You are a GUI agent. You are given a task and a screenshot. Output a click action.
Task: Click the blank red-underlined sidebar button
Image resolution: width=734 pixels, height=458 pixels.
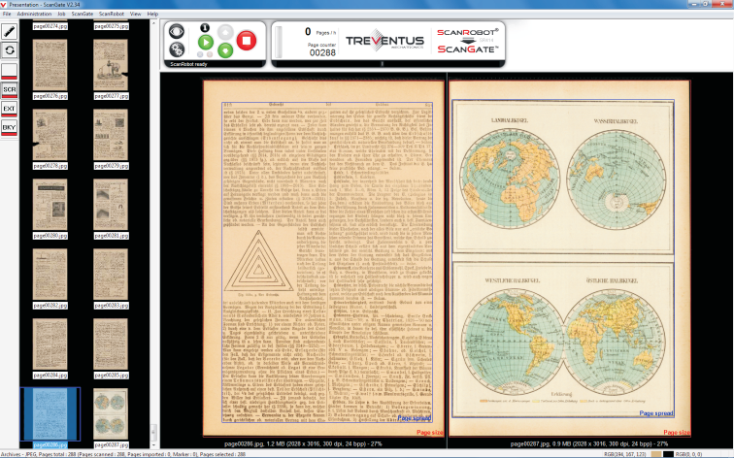point(10,70)
